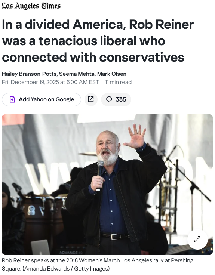Open author Mark Olsen profile

pos(112,74)
